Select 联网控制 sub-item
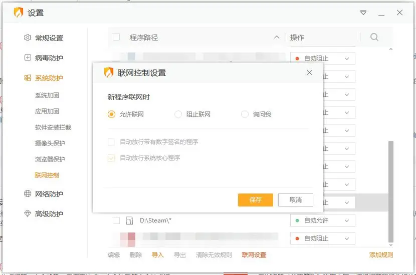 click(47, 175)
